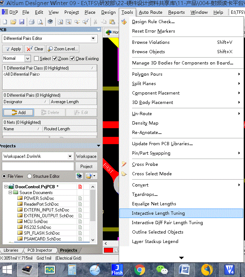Switch to the PCB Inspector tab
The height and width of the screenshot is (277, 245).
click(40, 250)
